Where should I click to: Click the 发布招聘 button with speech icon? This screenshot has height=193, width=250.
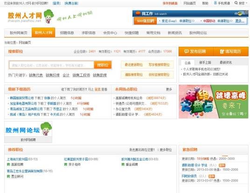pyautogui.click(x=196, y=51)
